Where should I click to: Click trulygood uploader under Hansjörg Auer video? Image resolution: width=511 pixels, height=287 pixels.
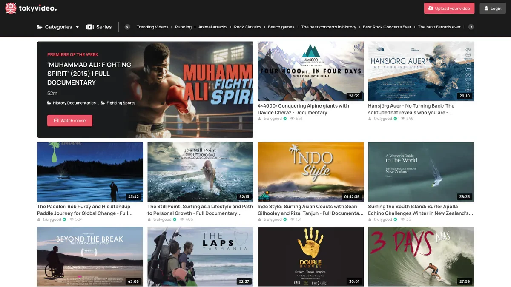point(382,119)
